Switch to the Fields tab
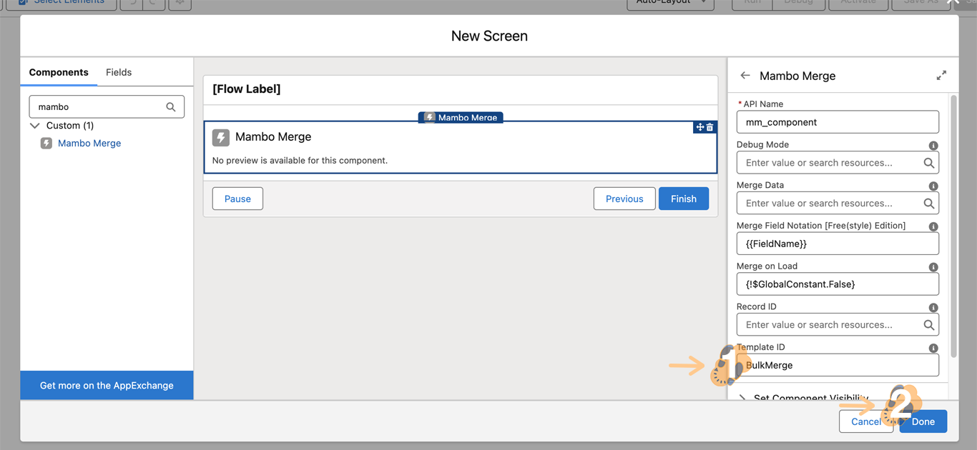 (x=119, y=72)
